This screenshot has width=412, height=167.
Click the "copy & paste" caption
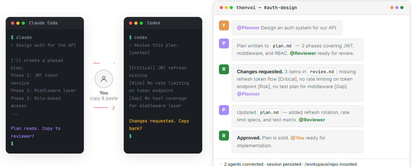104,98
